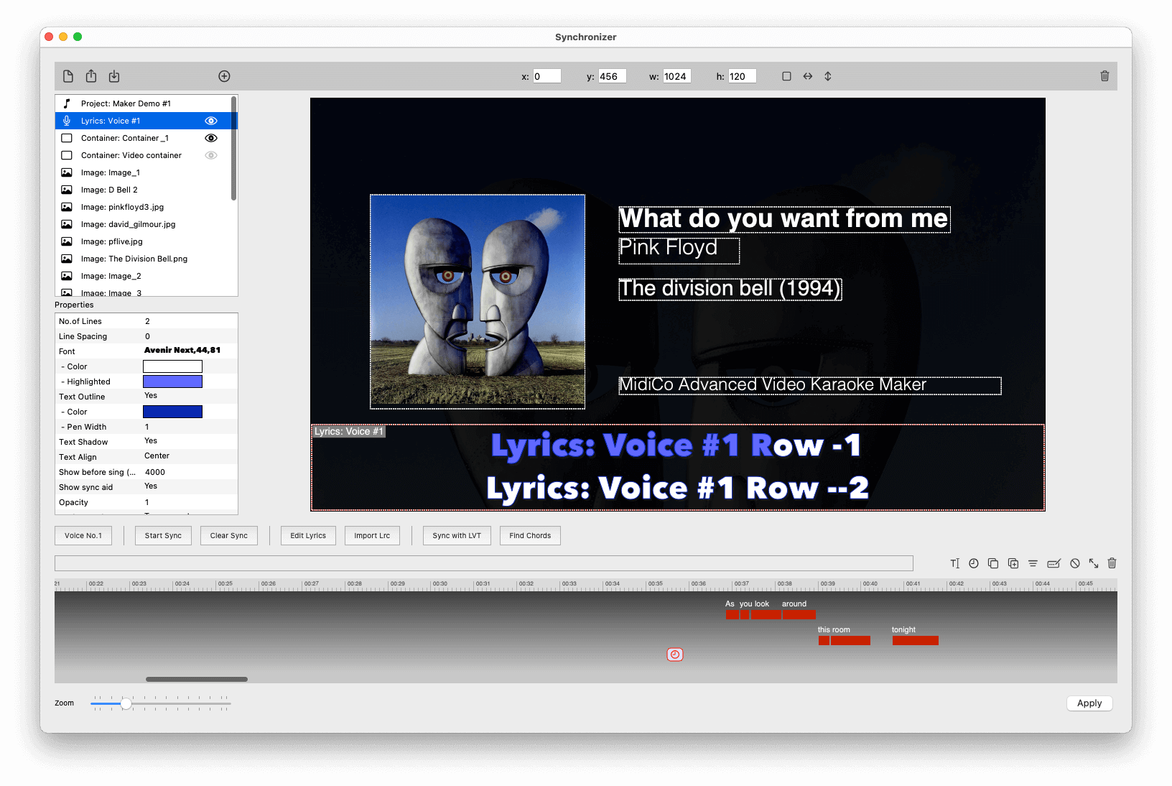Create a new project document
Image resolution: width=1172 pixels, height=786 pixels.
click(68, 75)
